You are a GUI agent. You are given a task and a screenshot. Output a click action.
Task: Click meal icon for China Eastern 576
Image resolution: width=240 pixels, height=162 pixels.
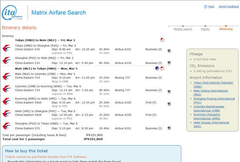coord(169,51)
